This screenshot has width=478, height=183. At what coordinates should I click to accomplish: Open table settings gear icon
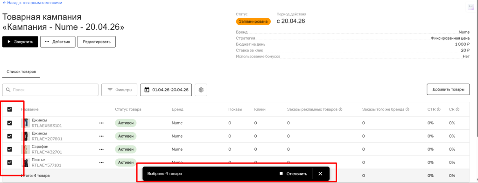tap(201, 90)
